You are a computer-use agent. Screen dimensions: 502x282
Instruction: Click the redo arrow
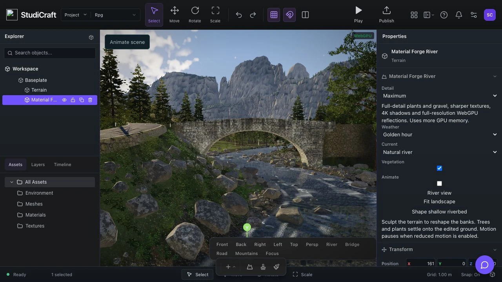[x=253, y=15]
